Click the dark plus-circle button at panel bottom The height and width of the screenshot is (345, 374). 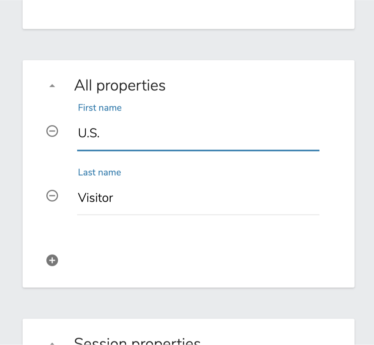(x=52, y=260)
